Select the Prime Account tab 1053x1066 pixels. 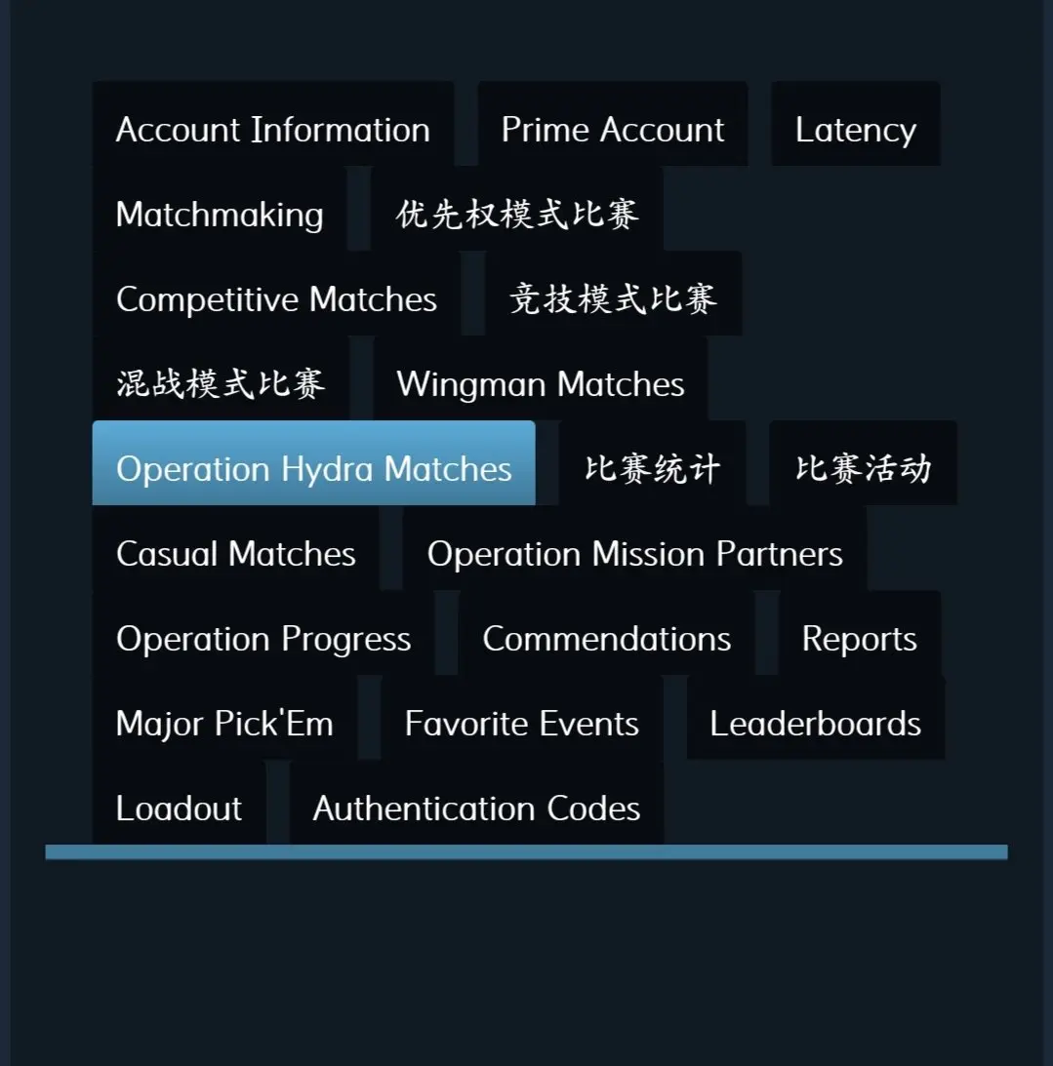pyautogui.click(x=612, y=124)
